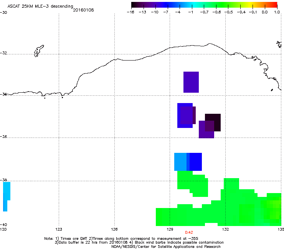Click colorbar label -1

[x=190, y=12]
